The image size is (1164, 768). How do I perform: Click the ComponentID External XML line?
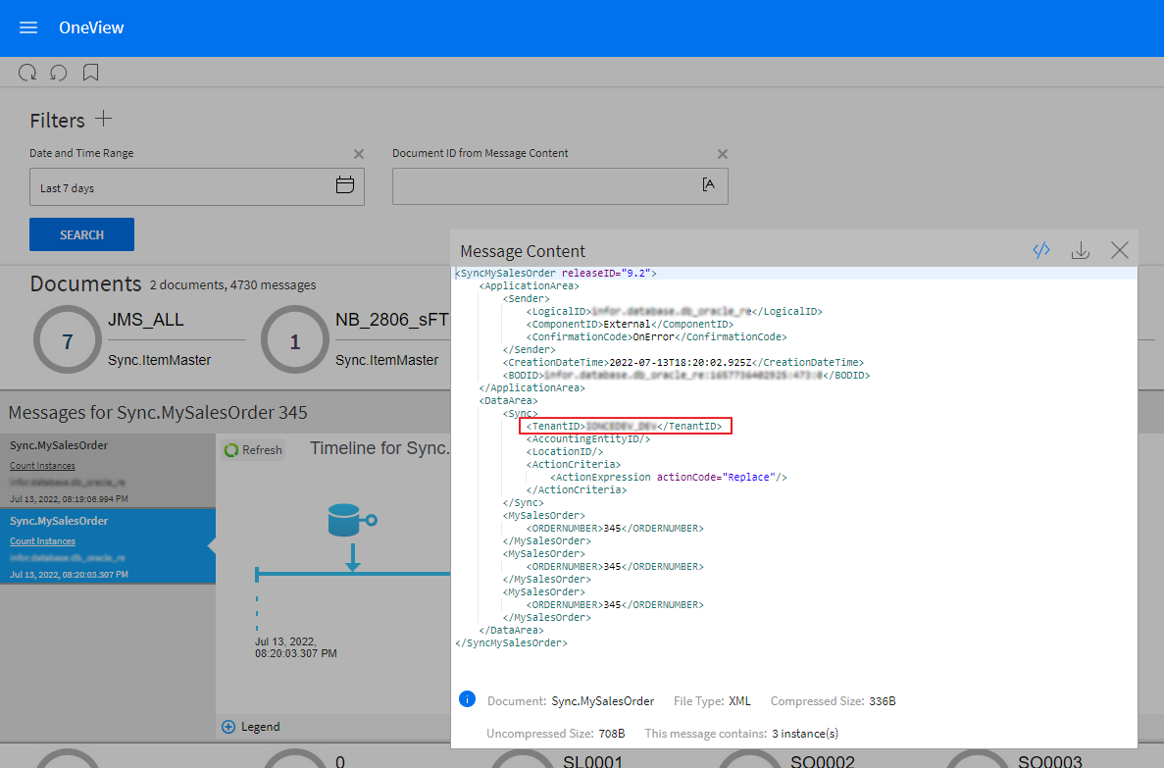[630, 324]
